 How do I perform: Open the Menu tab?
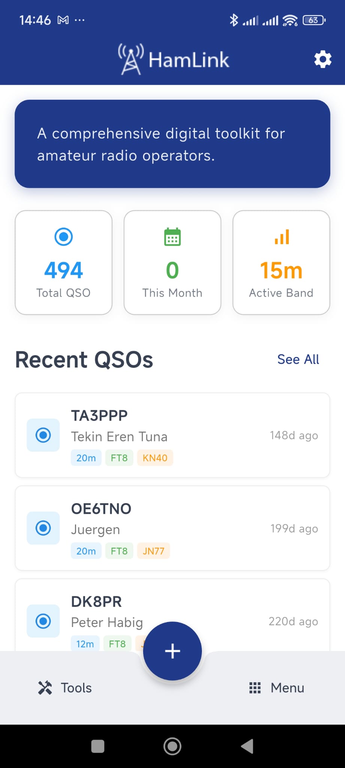coord(277,688)
